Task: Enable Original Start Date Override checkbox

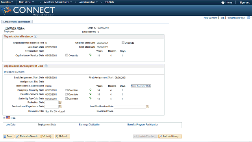Action: 123,43
